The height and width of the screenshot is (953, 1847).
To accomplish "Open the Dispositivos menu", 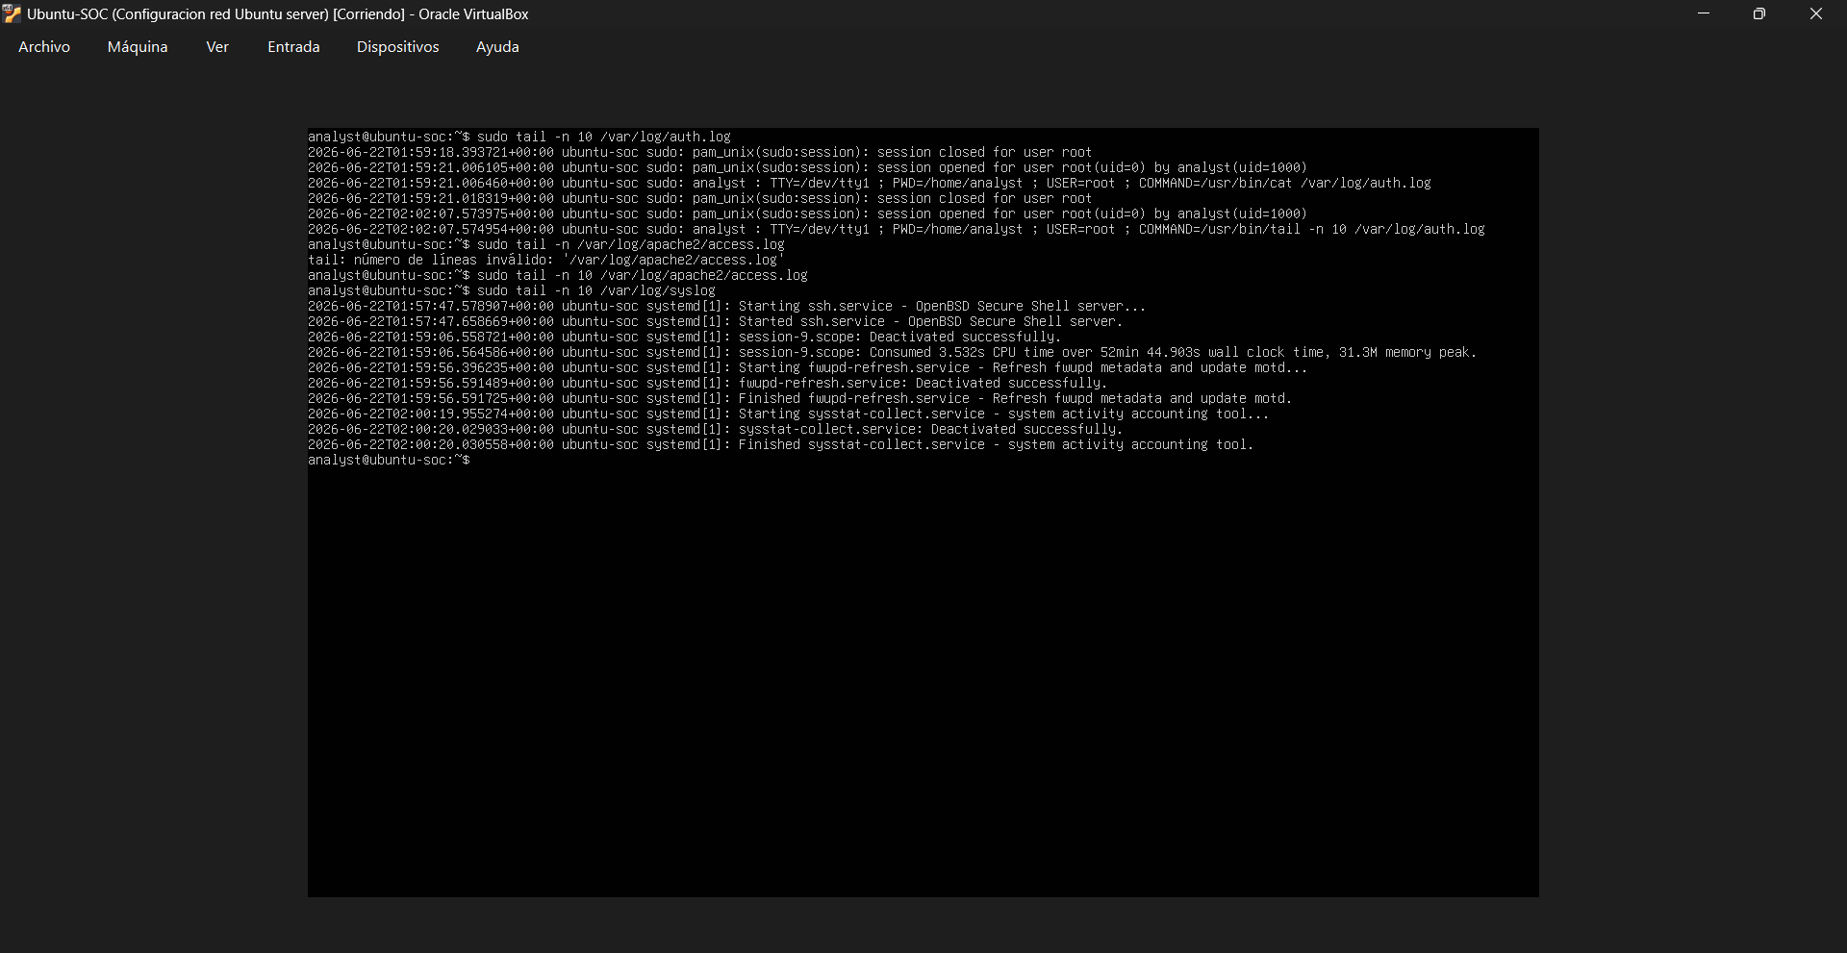I will coord(397,46).
